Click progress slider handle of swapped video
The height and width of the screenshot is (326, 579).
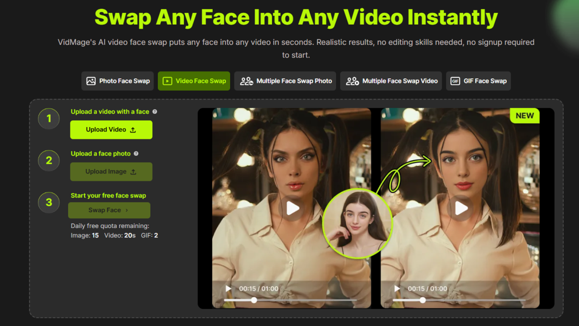click(x=423, y=300)
